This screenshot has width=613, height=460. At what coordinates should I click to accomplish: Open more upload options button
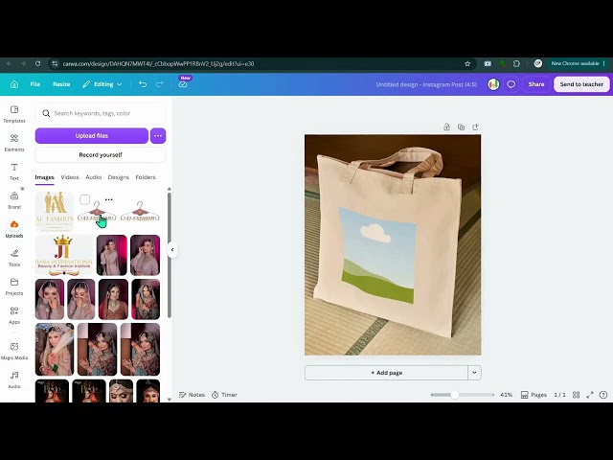point(158,136)
